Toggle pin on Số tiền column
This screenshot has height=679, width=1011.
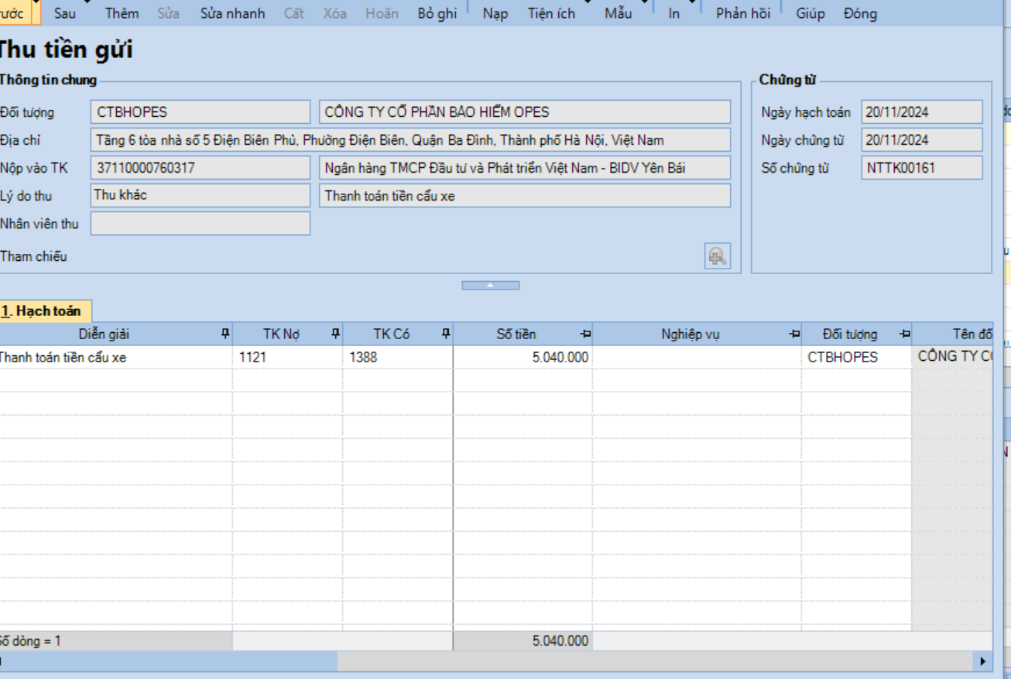click(x=585, y=334)
